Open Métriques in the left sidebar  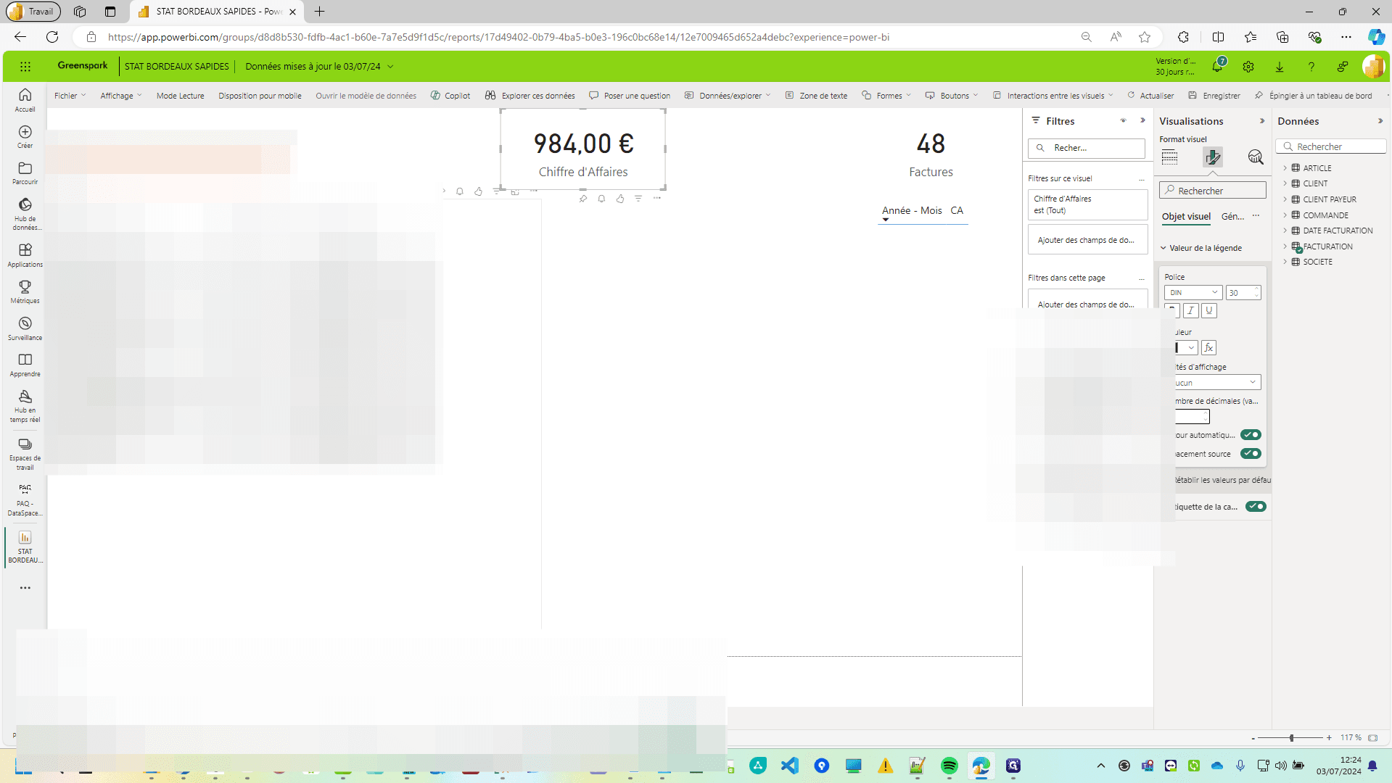tap(25, 292)
